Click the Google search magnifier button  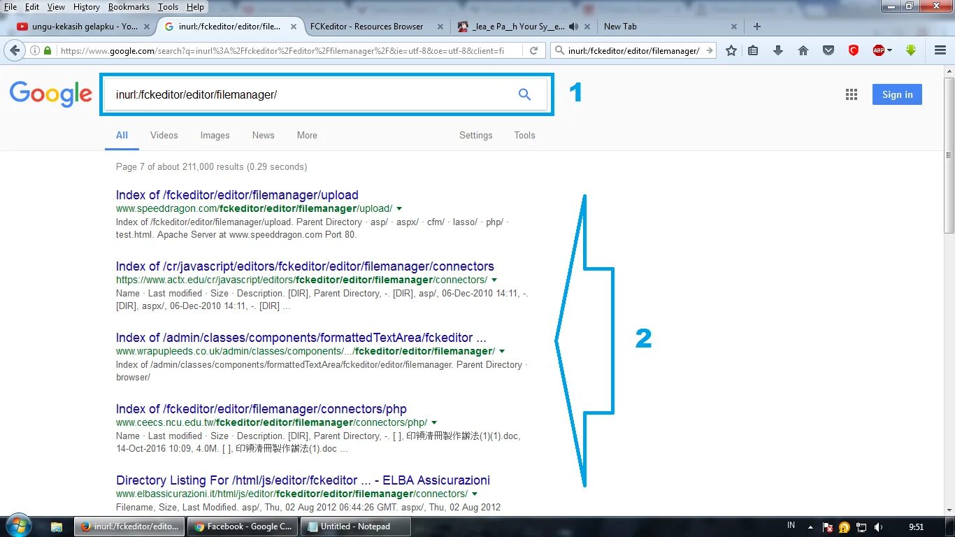[524, 94]
